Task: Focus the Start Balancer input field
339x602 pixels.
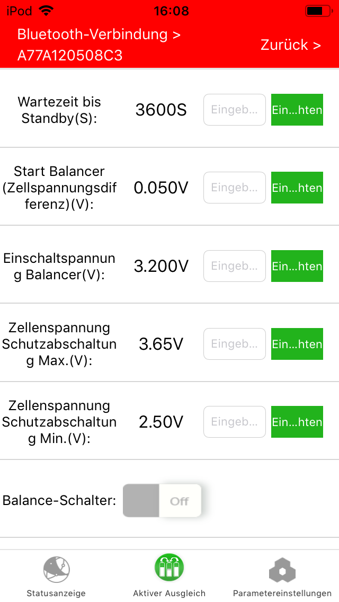Action: (235, 188)
